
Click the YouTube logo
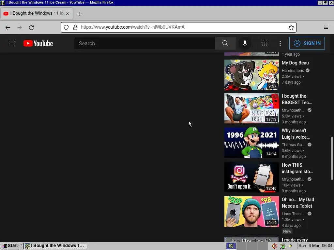[x=38, y=43]
